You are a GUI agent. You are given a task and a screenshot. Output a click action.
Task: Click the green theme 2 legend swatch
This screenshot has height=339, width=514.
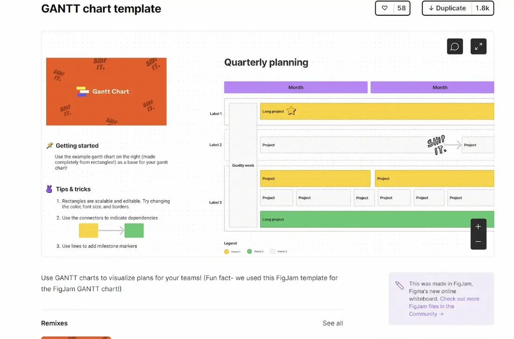pyautogui.click(x=250, y=252)
